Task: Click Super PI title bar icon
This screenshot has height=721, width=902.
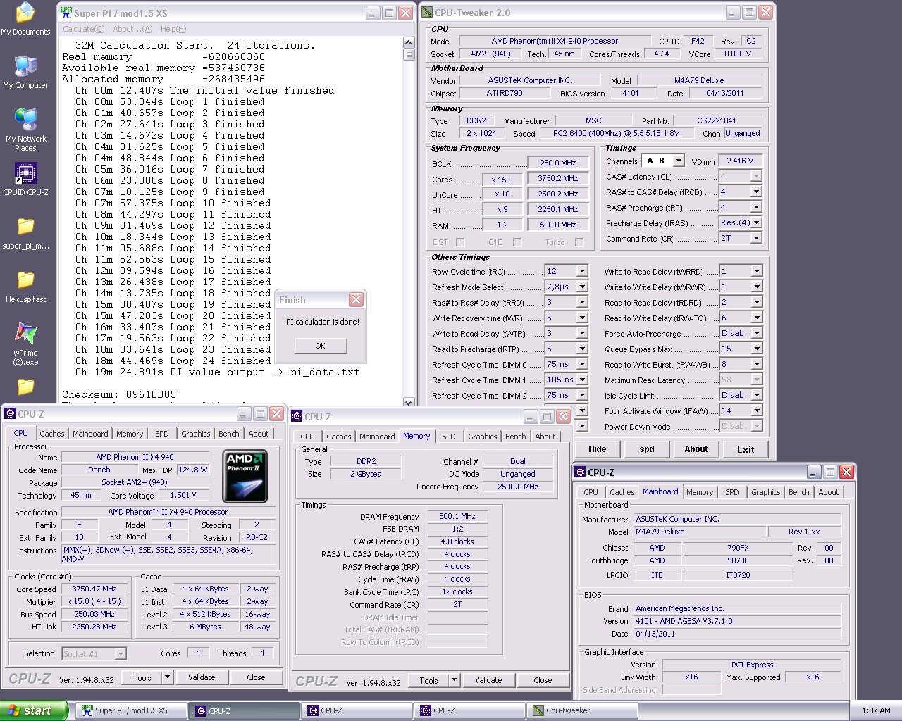Action: (x=66, y=13)
